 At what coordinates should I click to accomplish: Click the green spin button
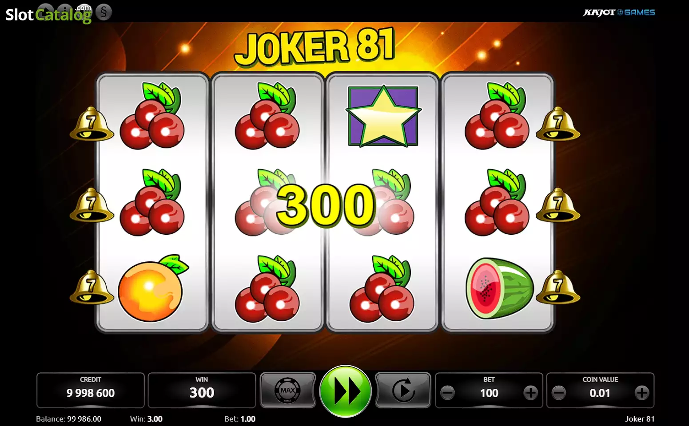(x=345, y=391)
